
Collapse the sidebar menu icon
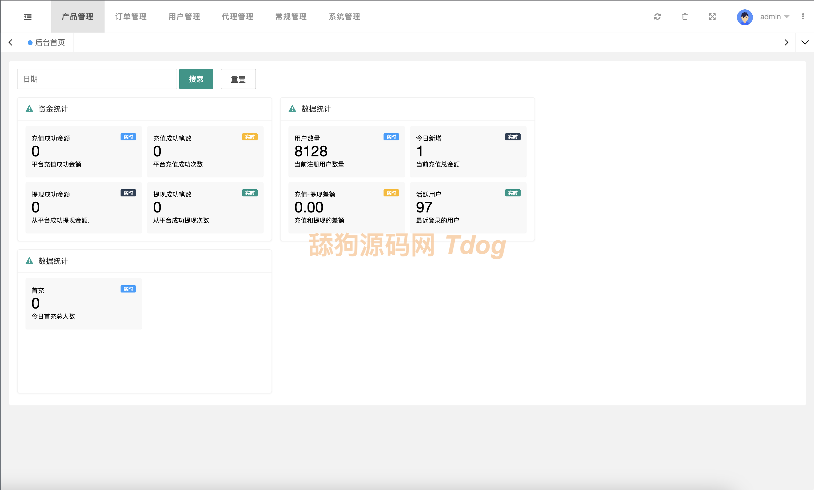point(28,17)
